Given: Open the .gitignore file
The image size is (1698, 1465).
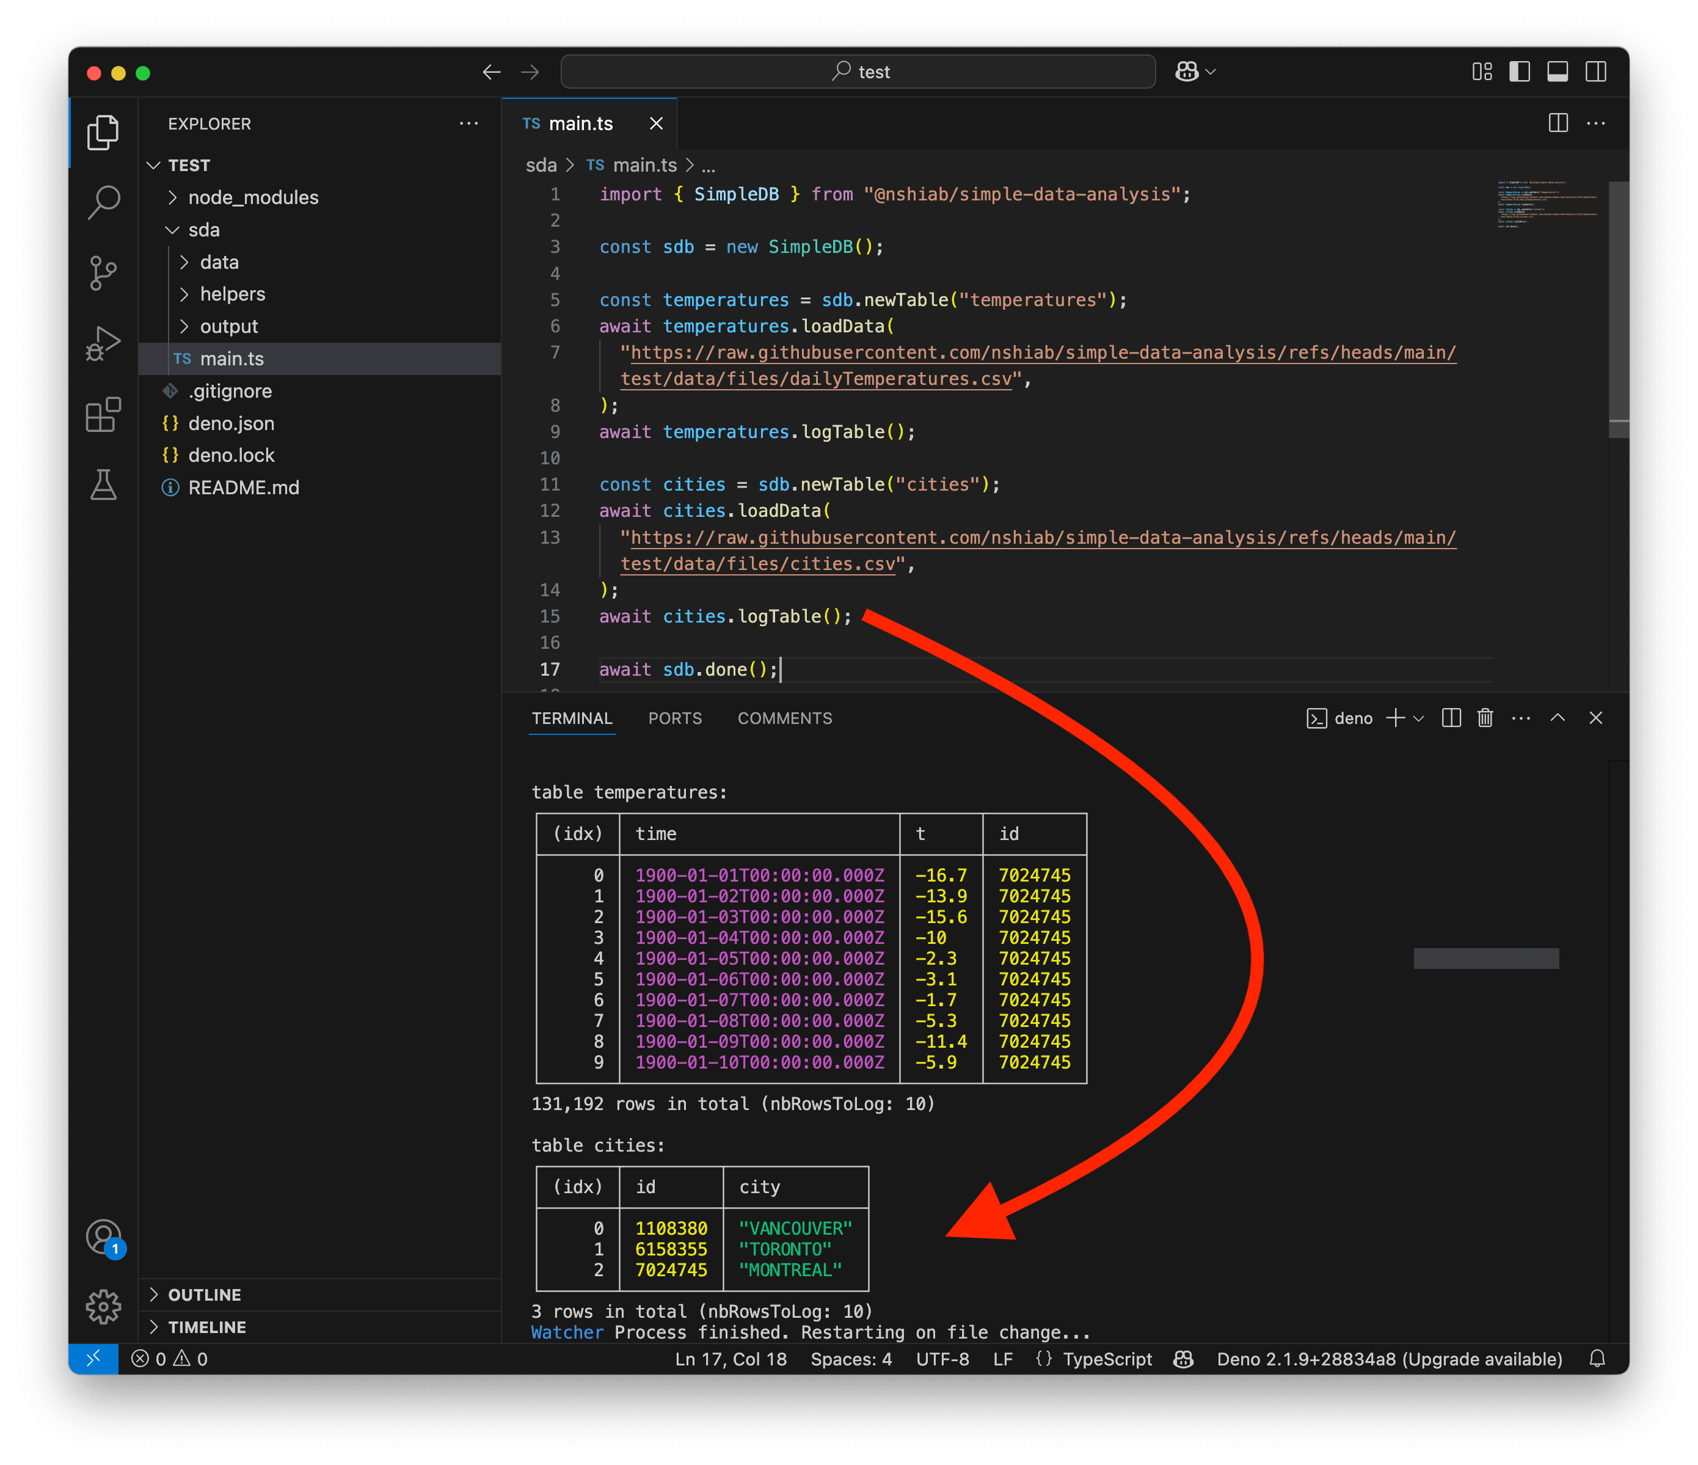Looking at the screenshot, I should [x=319, y=391].
